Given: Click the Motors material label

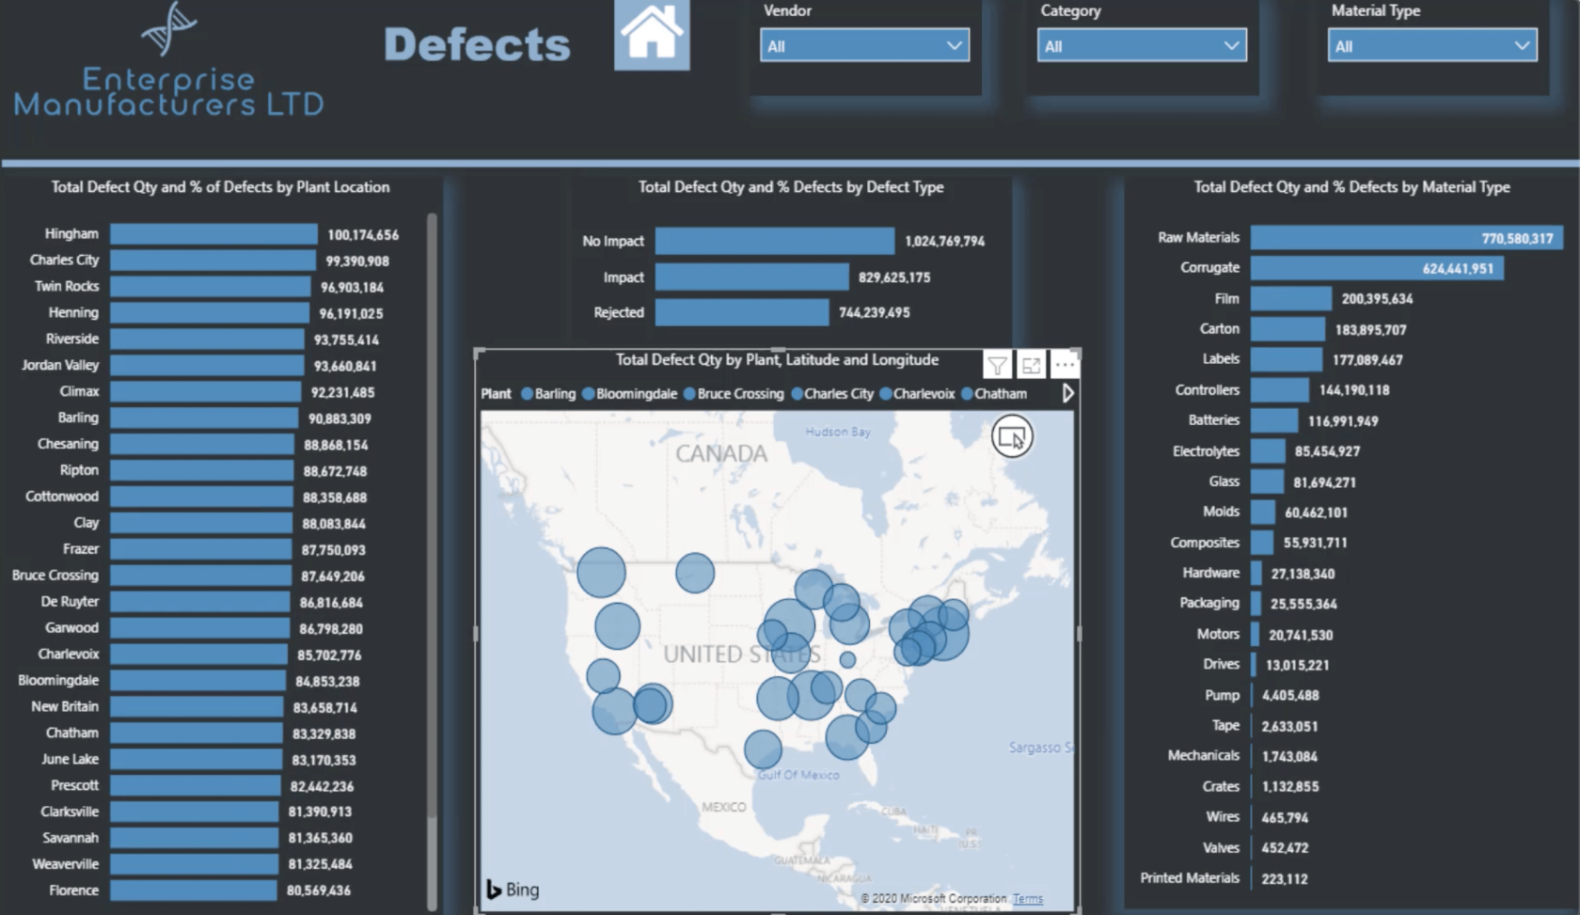Looking at the screenshot, I should (x=1218, y=634).
